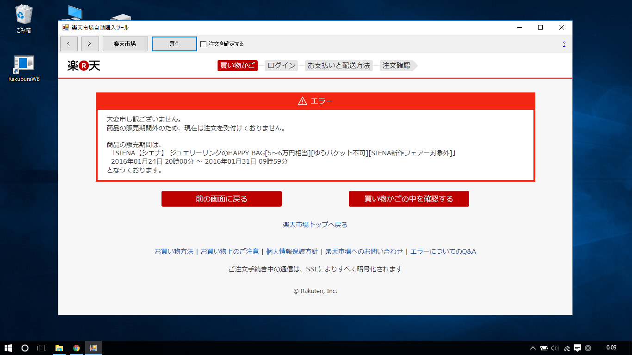Click the エラー heading text
The height and width of the screenshot is (355, 632).
pos(322,101)
